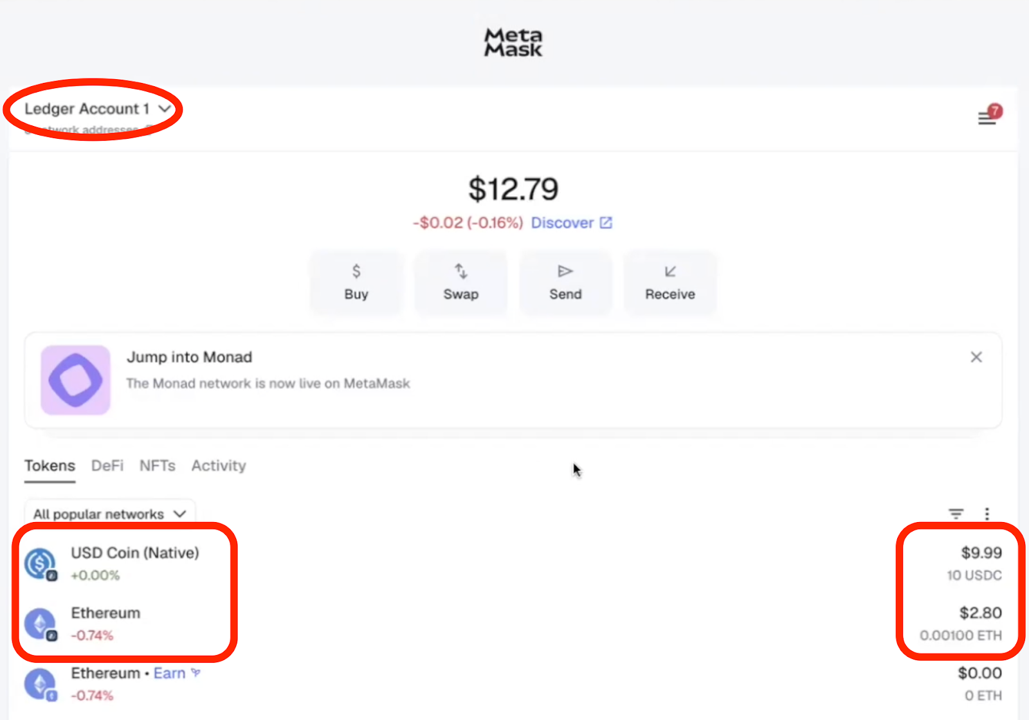Open the token filter icon

pos(956,514)
